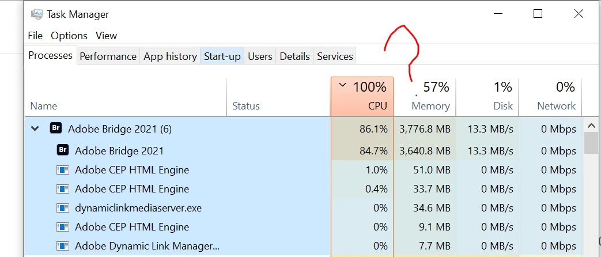Click the 3,776.8 MB memory value
Viewport: 601px width, 257px height.
[x=425, y=129]
